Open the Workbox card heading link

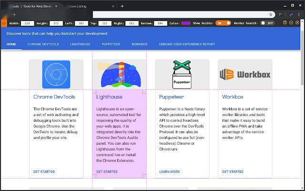point(233,97)
